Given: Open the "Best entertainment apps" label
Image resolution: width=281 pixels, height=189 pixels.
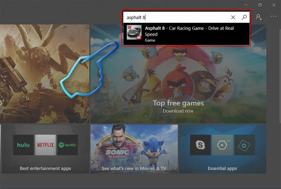Looking at the screenshot, I should [x=45, y=168].
